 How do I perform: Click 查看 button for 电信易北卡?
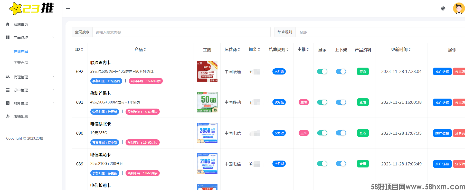pyautogui.click(x=363, y=133)
